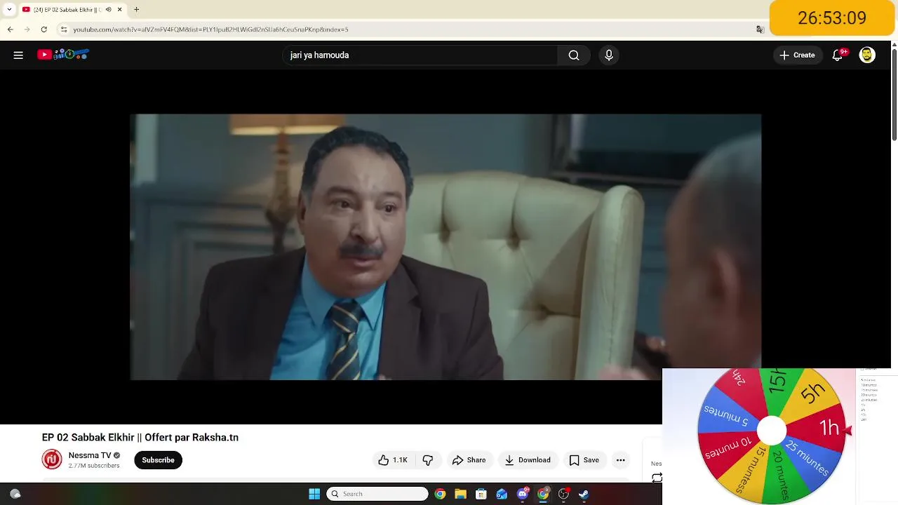
Task: Focus the YouTube search field with jari ya hamouda
Action: click(420, 55)
